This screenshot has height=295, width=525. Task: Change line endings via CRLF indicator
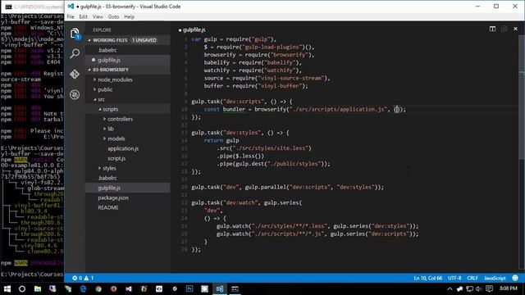click(x=472, y=278)
